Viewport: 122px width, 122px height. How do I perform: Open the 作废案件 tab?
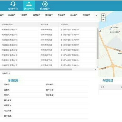pyautogui.click(x=86, y=15)
